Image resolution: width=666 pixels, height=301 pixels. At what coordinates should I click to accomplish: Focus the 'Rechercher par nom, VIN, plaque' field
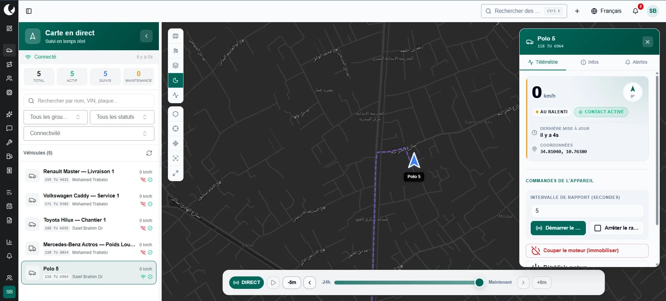pos(89,101)
